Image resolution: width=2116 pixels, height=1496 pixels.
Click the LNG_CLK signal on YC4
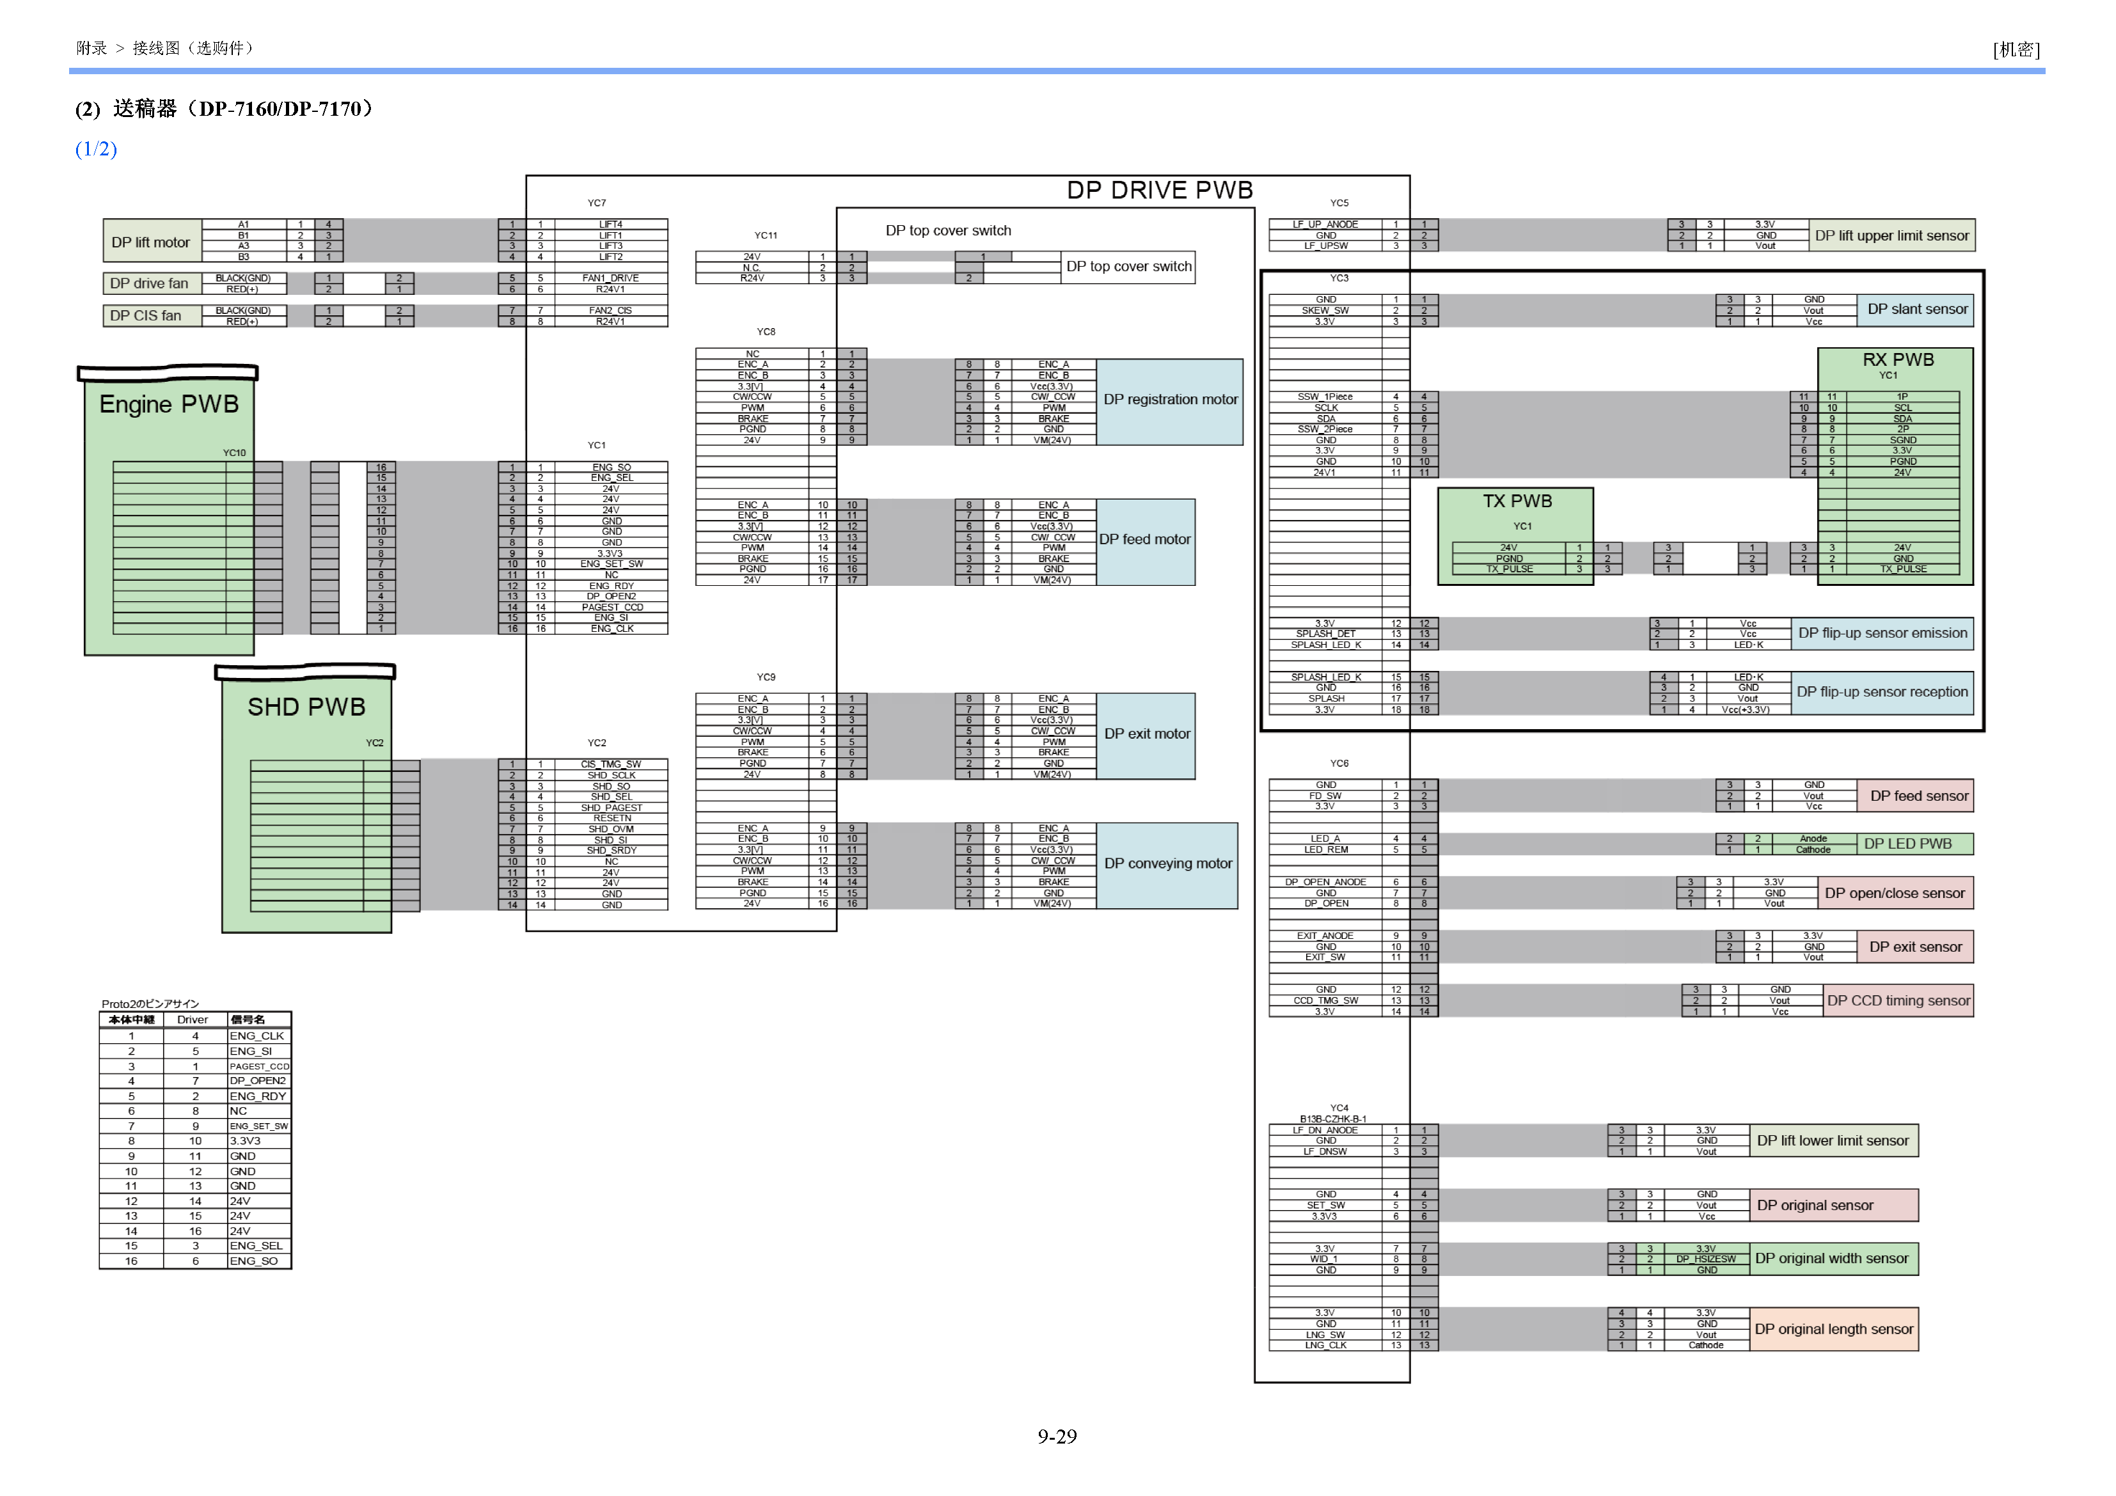(x=1325, y=1346)
